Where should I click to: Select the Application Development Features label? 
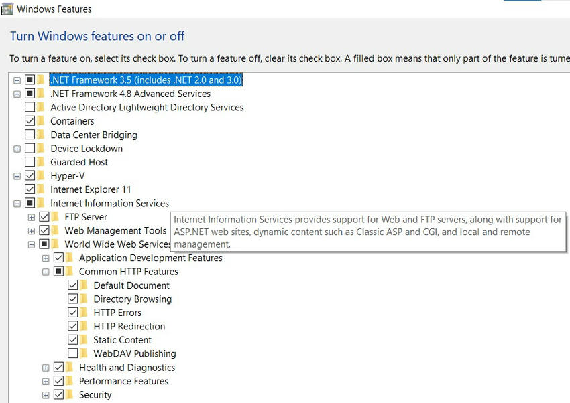tap(150, 258)
